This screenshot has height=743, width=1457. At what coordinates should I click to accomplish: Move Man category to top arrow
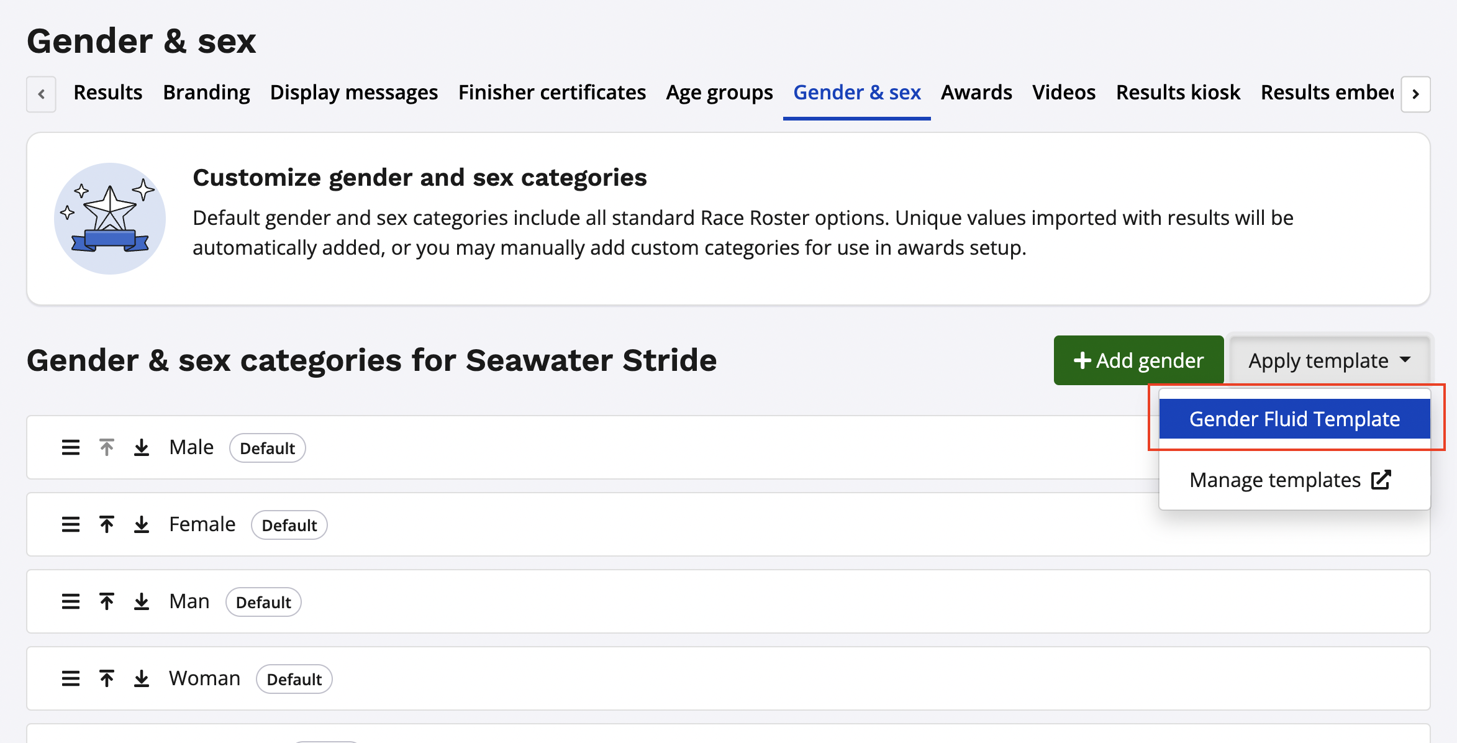[107, 601]
